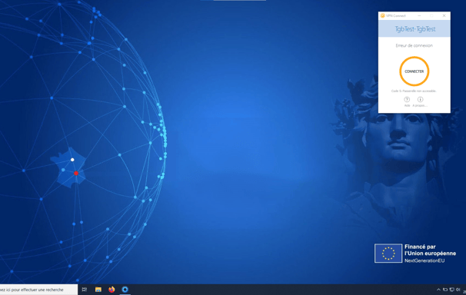Close the VPN Connect window
Screen dimensions: 466x295
click(444, 15)
